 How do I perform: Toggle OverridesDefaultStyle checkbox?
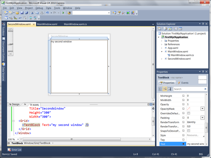[188, 113]
